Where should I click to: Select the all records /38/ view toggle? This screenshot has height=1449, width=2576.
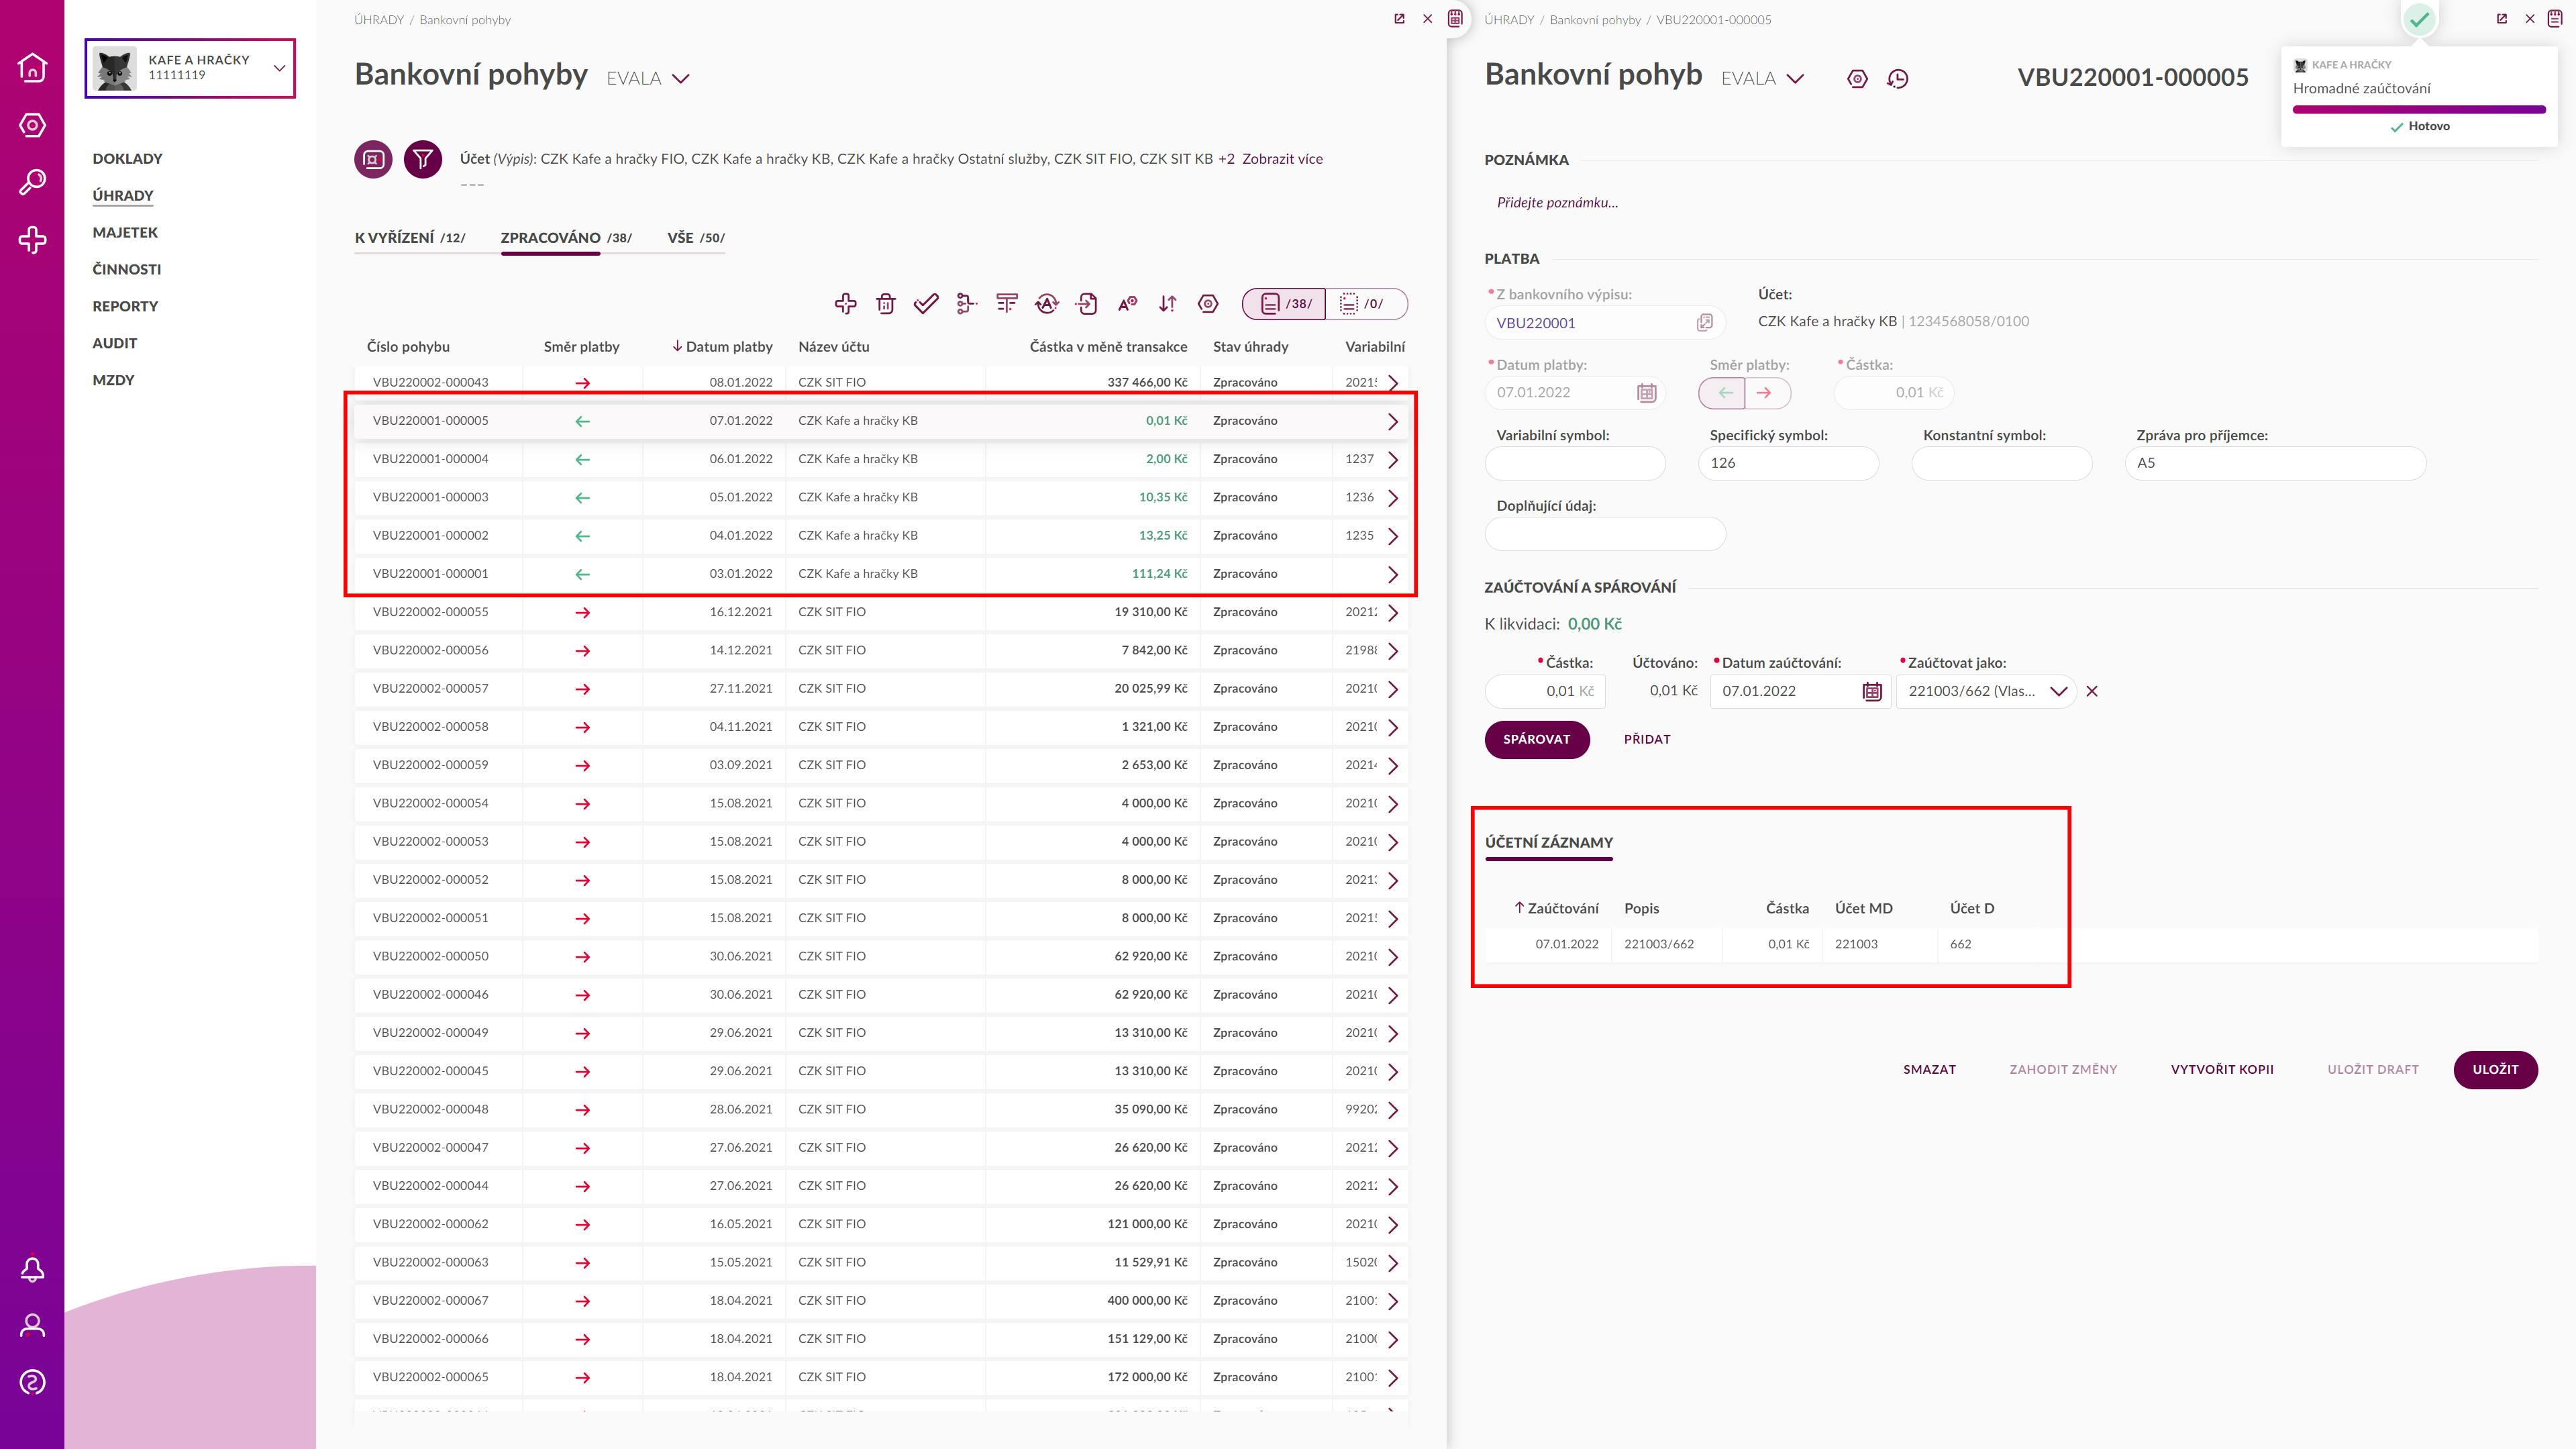[x=1284, y=303]
